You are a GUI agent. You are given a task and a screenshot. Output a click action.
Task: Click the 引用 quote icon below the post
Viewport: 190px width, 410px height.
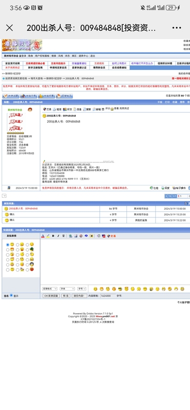point(154,188)
